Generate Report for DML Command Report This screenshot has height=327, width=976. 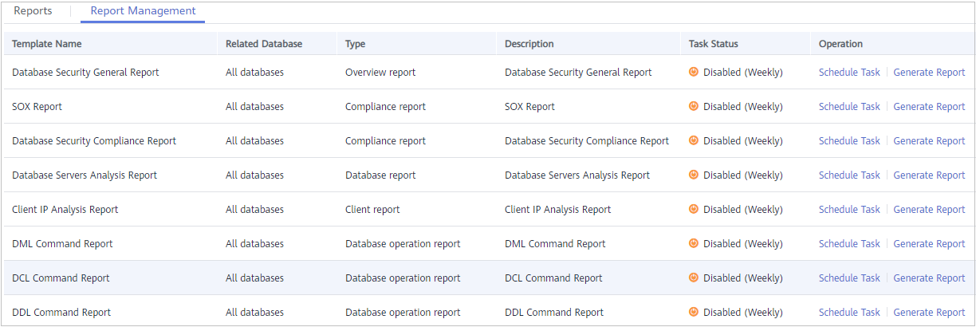click(929, 243)
